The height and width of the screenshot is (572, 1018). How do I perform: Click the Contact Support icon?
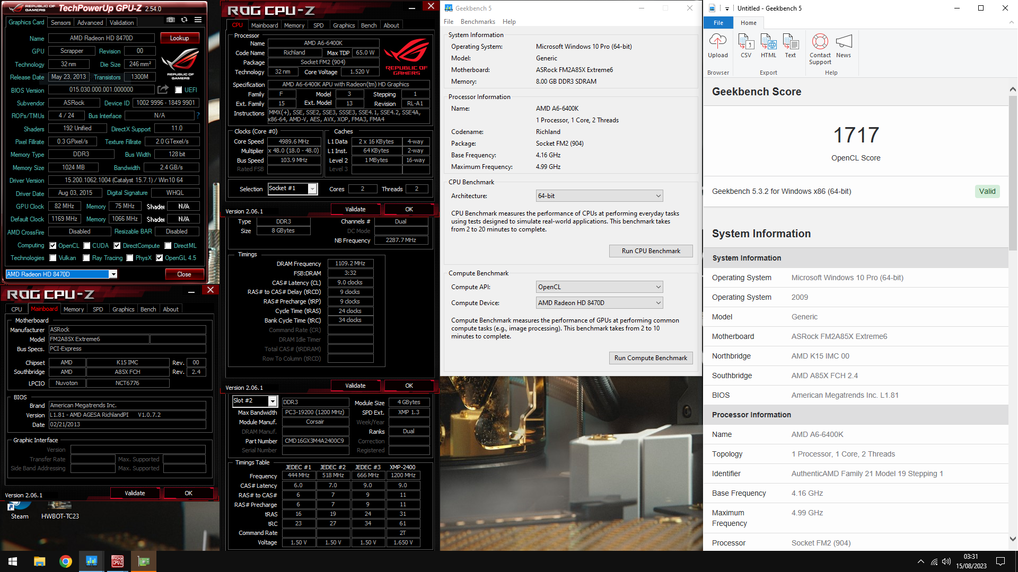point(820,49)
